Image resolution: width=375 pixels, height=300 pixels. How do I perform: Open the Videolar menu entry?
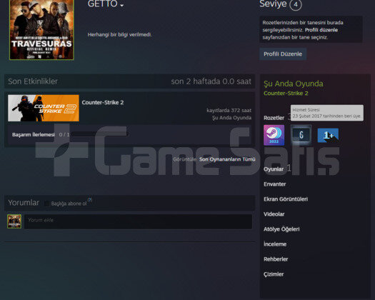pyautogui.click(x=274, y=214)
